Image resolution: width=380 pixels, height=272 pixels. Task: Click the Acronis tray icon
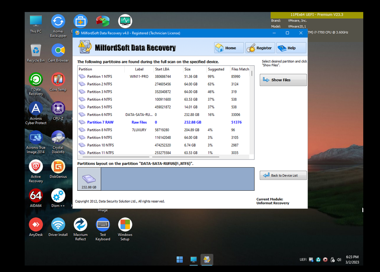[318, 260]
